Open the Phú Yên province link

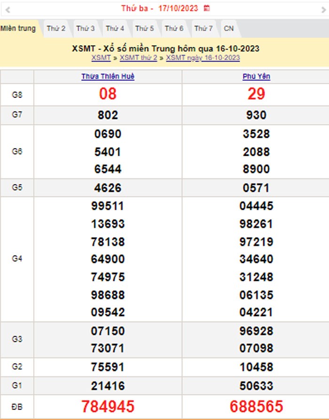click(256, 77)
